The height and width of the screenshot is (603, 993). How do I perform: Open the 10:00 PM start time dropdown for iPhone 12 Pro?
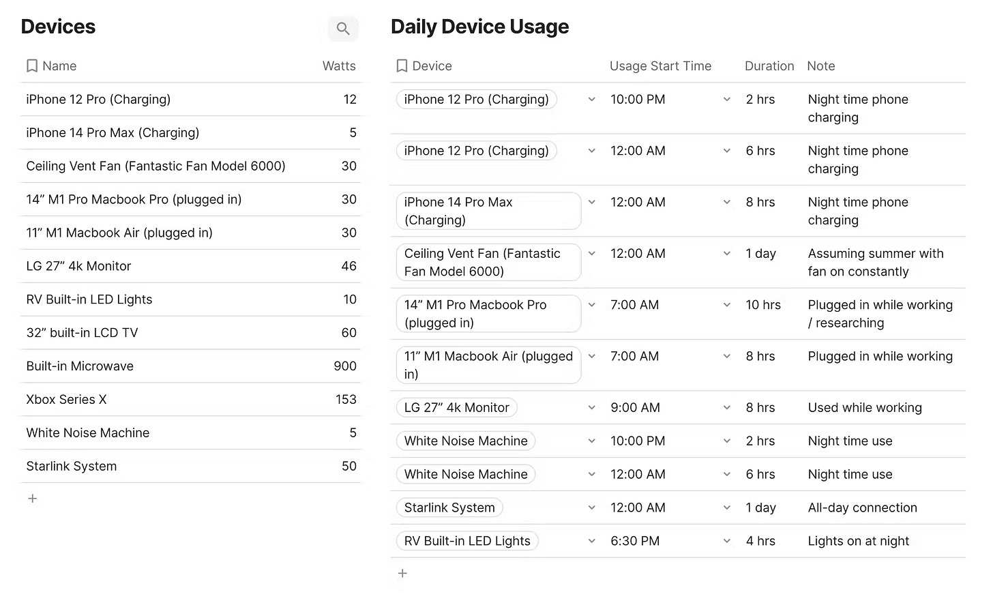[x=727, y=100]
